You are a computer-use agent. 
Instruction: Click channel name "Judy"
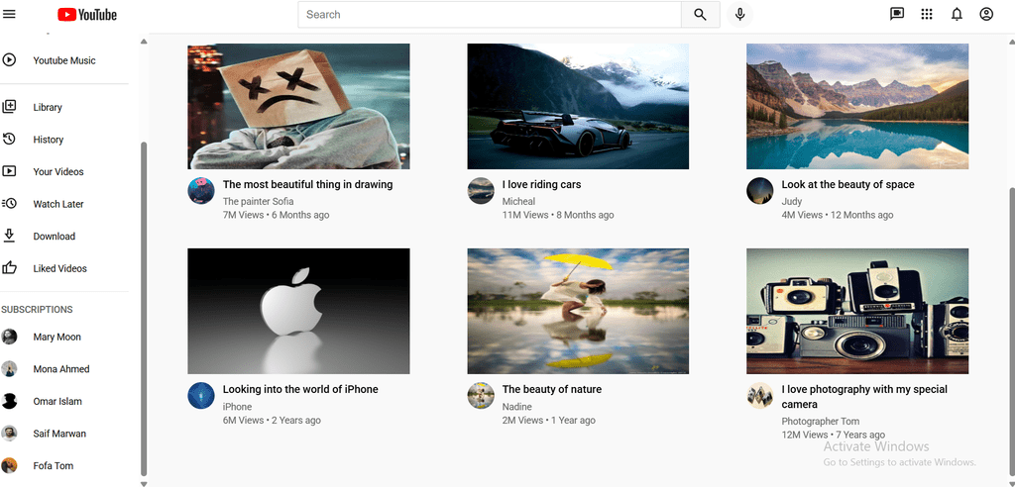[792, 201]
